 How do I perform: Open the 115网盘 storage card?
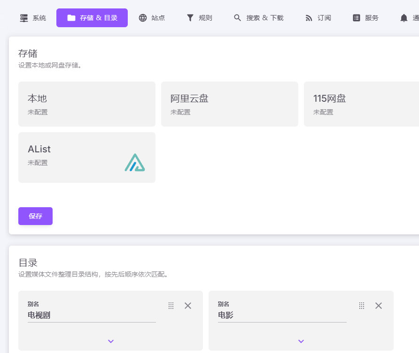[x=361, y=104]
